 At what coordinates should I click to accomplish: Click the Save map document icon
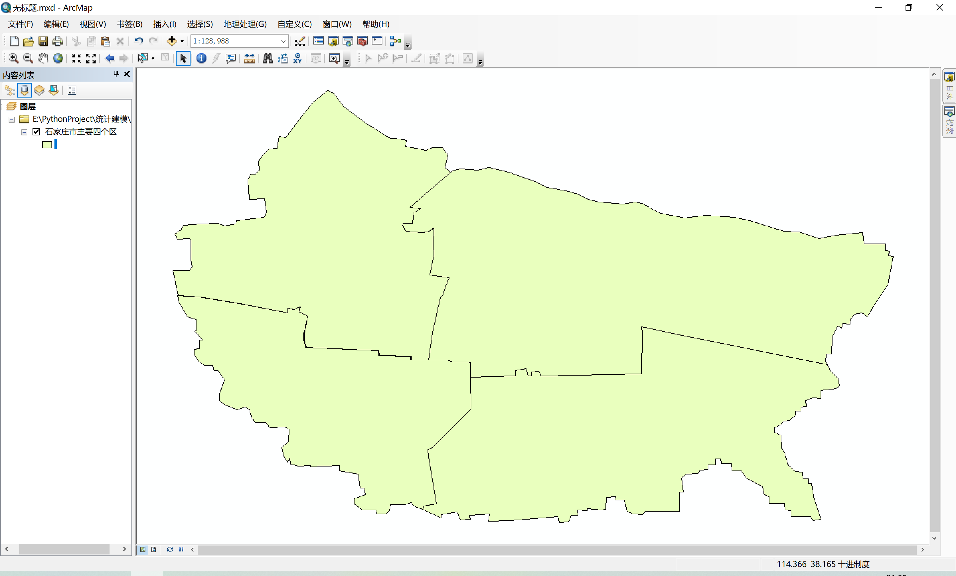(x=43, y=41)
